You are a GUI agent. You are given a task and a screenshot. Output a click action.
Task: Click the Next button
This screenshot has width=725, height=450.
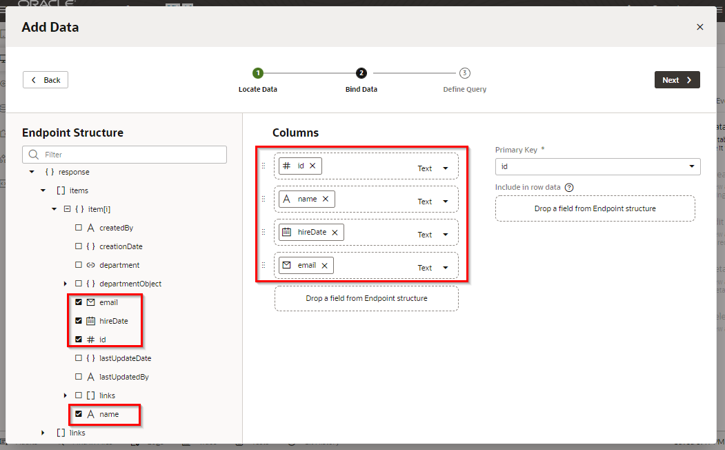coord(677,80)
